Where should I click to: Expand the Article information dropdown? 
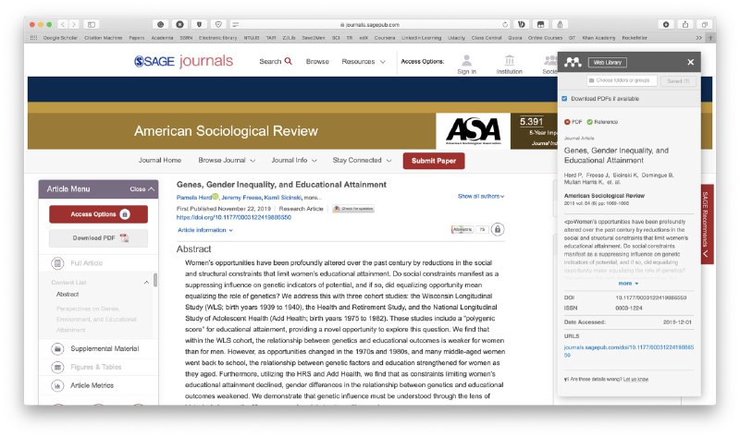point(204,230)
